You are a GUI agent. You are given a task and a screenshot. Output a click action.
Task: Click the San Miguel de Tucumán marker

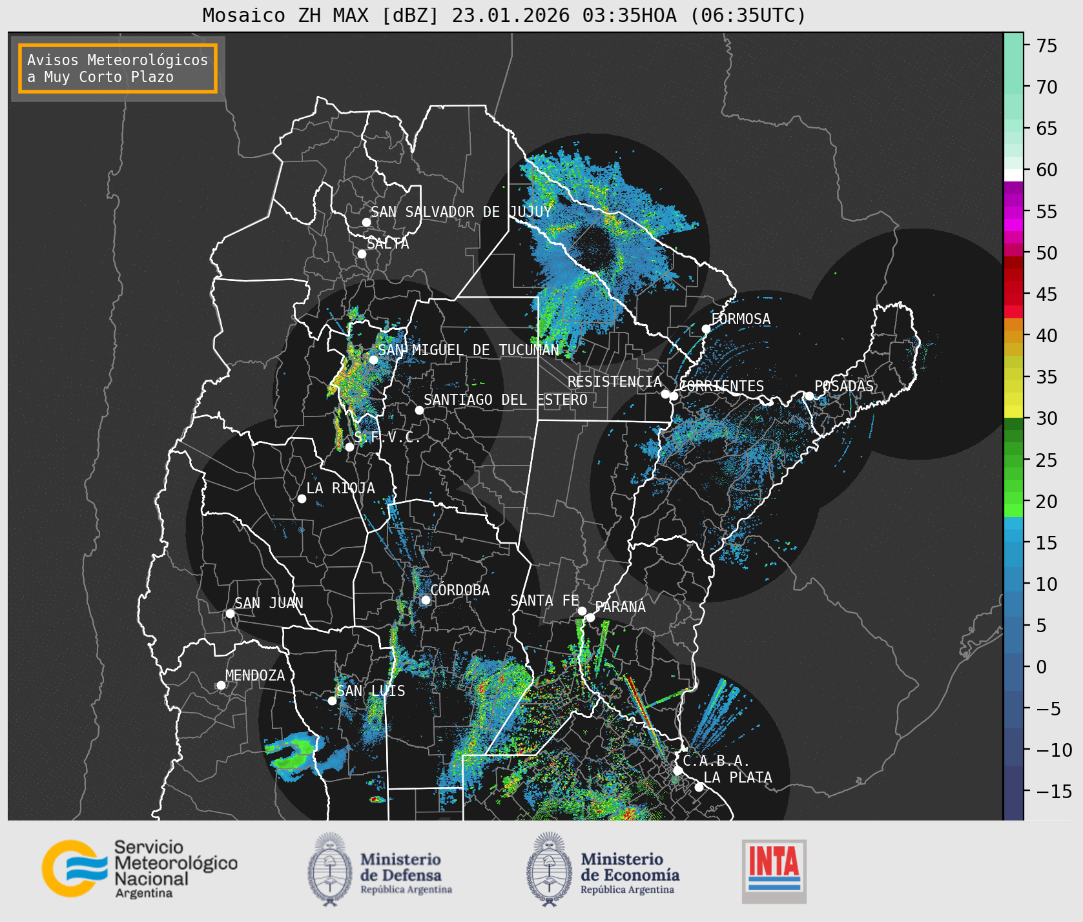373,360
